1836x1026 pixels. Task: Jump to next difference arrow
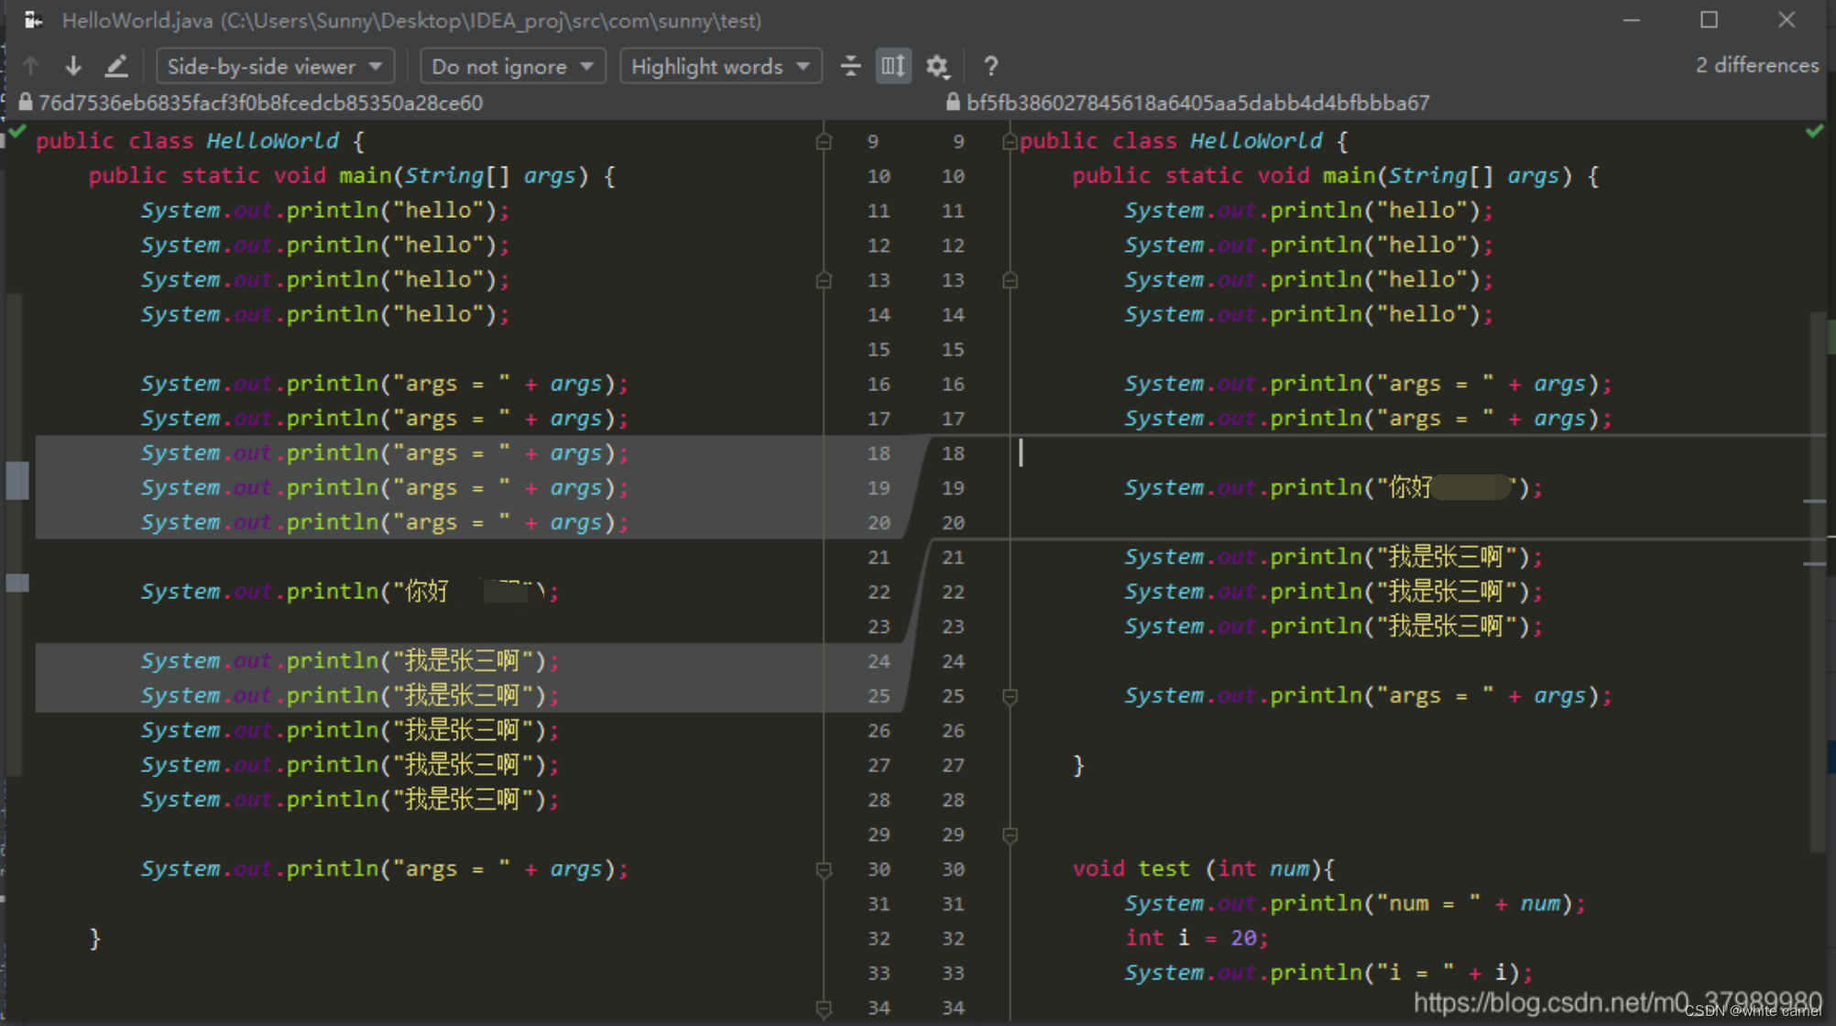point(73,66)
